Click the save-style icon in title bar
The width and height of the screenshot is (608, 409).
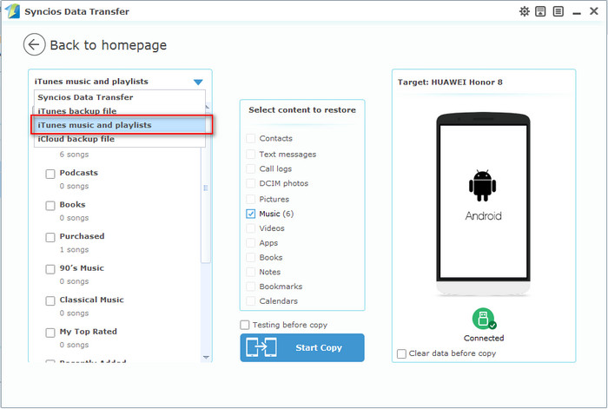[540, 11]
